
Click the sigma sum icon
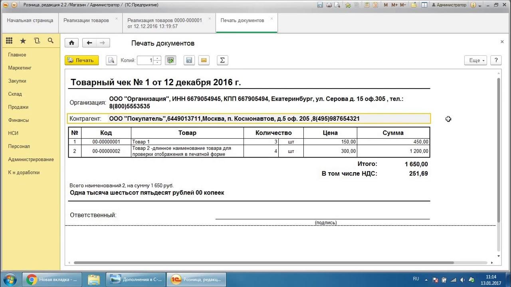pyautogui.click(x=222, y=60)
